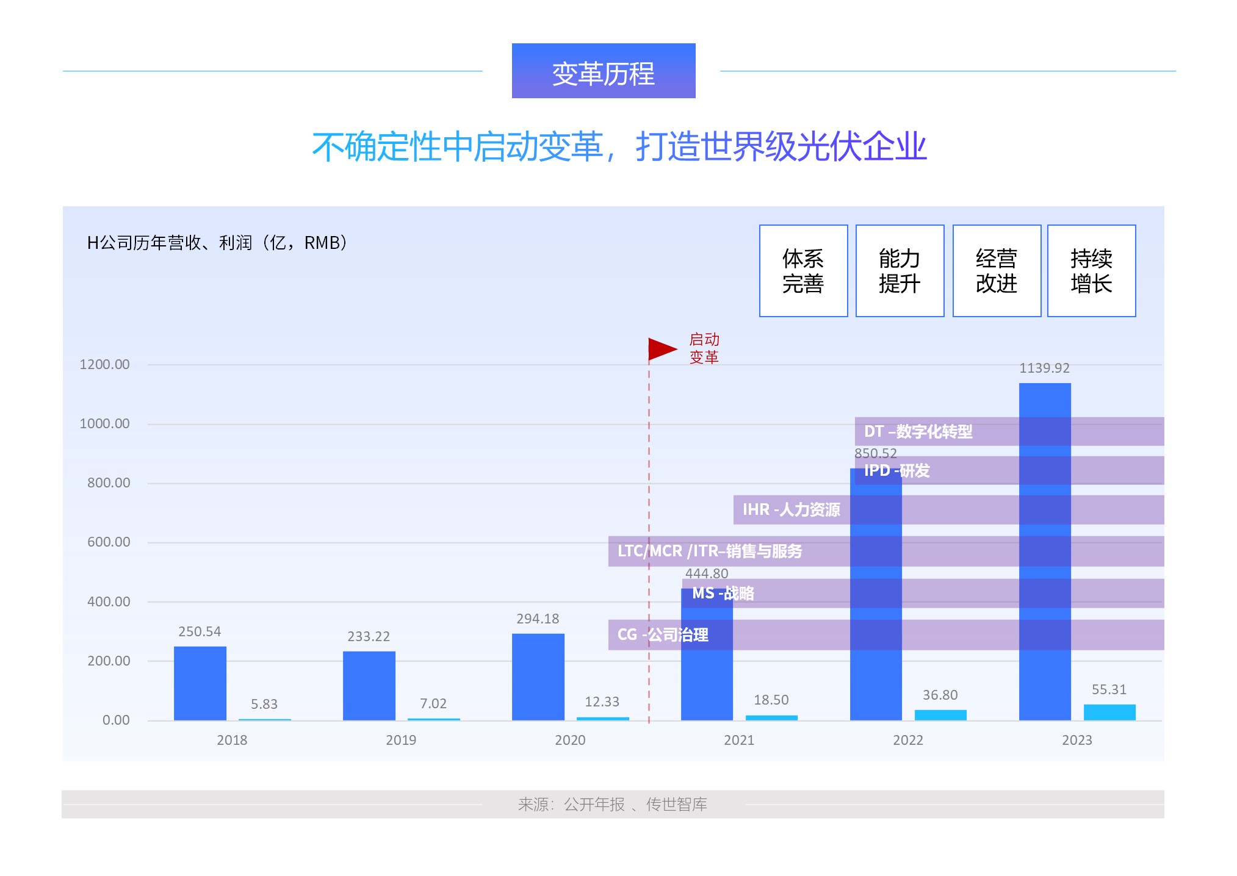The image size is (1237, 876).
Task: Click the 1000.00 y-axis label
Action: 104,423
